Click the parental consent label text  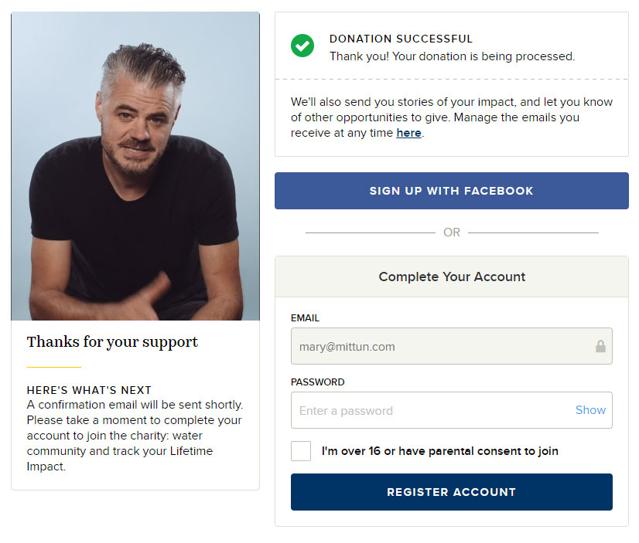coord(440,451)
